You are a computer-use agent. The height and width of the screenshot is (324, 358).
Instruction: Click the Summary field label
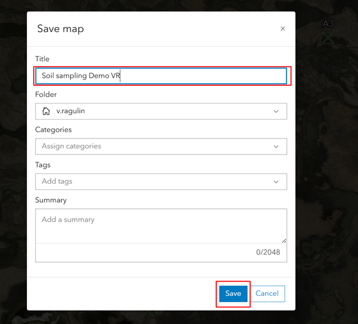click(51, 200)
